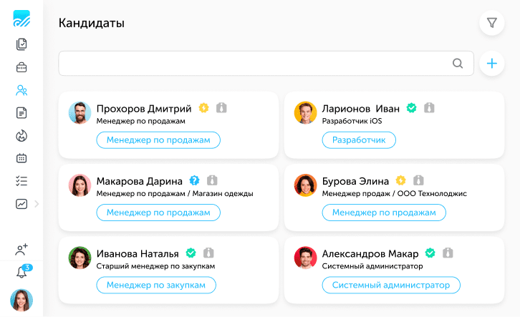520x317 pixels.
Task: Click Прохоров Дмитрий gray resume icon
Action: (x=221, y=107)
